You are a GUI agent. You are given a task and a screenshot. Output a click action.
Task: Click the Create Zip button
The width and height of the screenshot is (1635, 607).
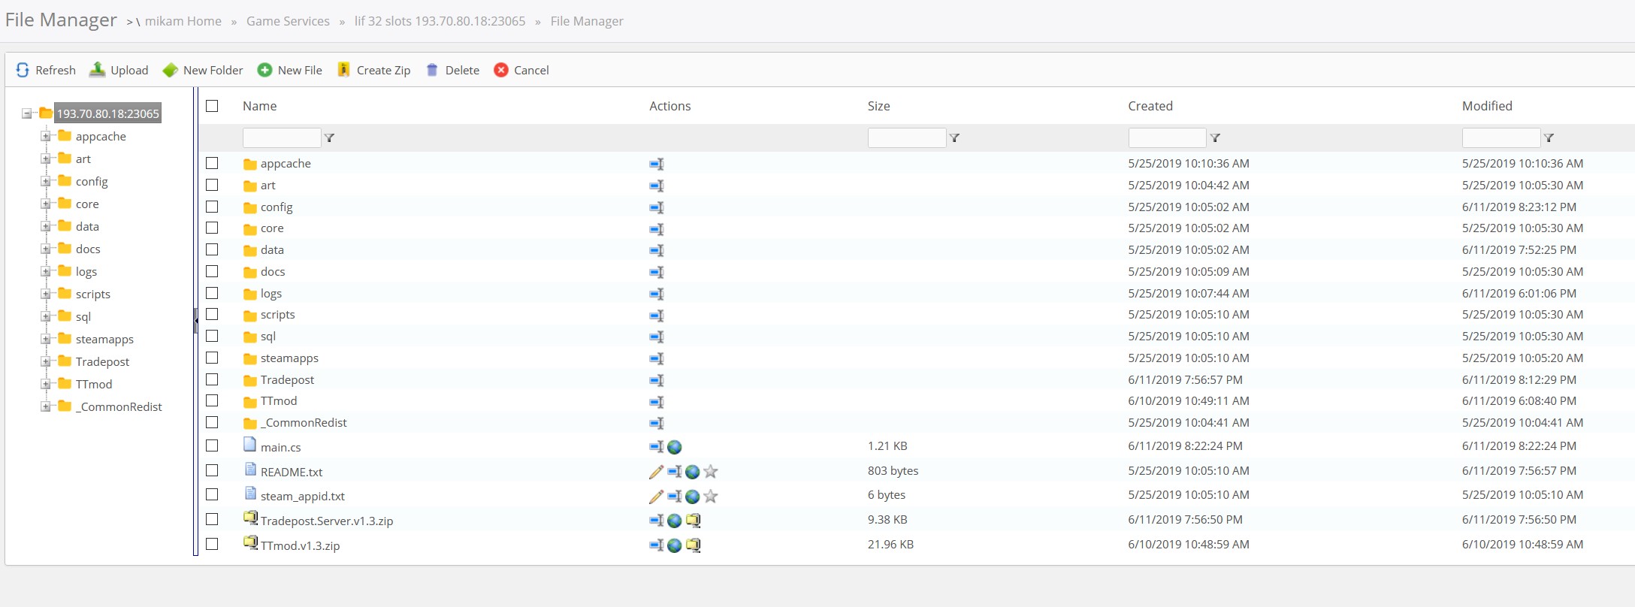(x=373, y=70)
